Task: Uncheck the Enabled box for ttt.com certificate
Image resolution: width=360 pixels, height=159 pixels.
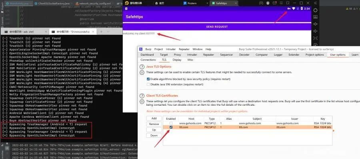Action: coord(171,127)
